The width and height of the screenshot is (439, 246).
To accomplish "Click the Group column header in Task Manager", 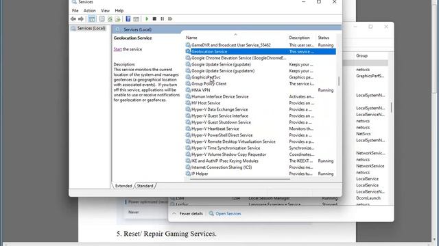I will [361, 56].
